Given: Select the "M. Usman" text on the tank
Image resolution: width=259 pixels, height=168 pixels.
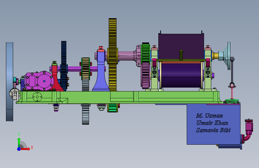Looking at the screenshot, I should point(209,116).
